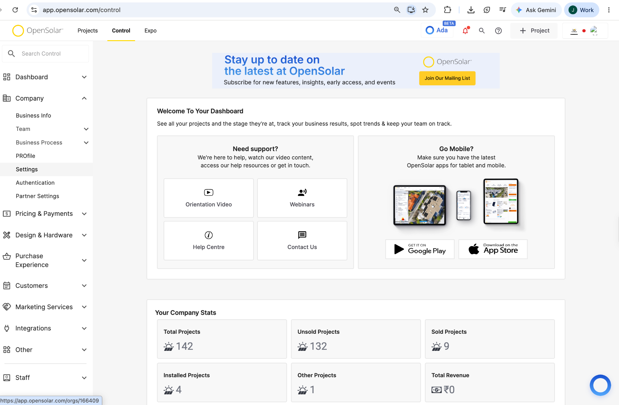This screenshot has height=405, width=619.
Task: Open the browser extensions puzzle icon
Action: pos(448,10)
